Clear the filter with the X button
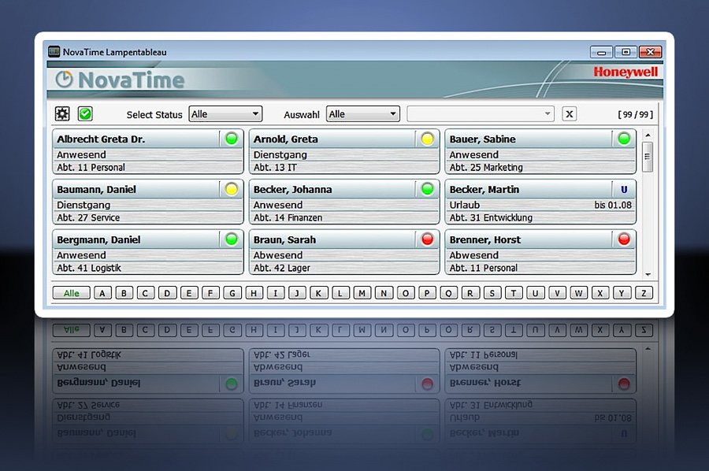The height and width of the screenshot is (471, 709). 570,114
